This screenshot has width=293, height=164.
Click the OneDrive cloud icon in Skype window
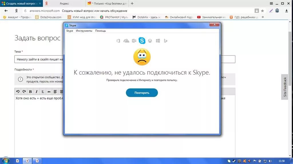[x=126, y=41]
